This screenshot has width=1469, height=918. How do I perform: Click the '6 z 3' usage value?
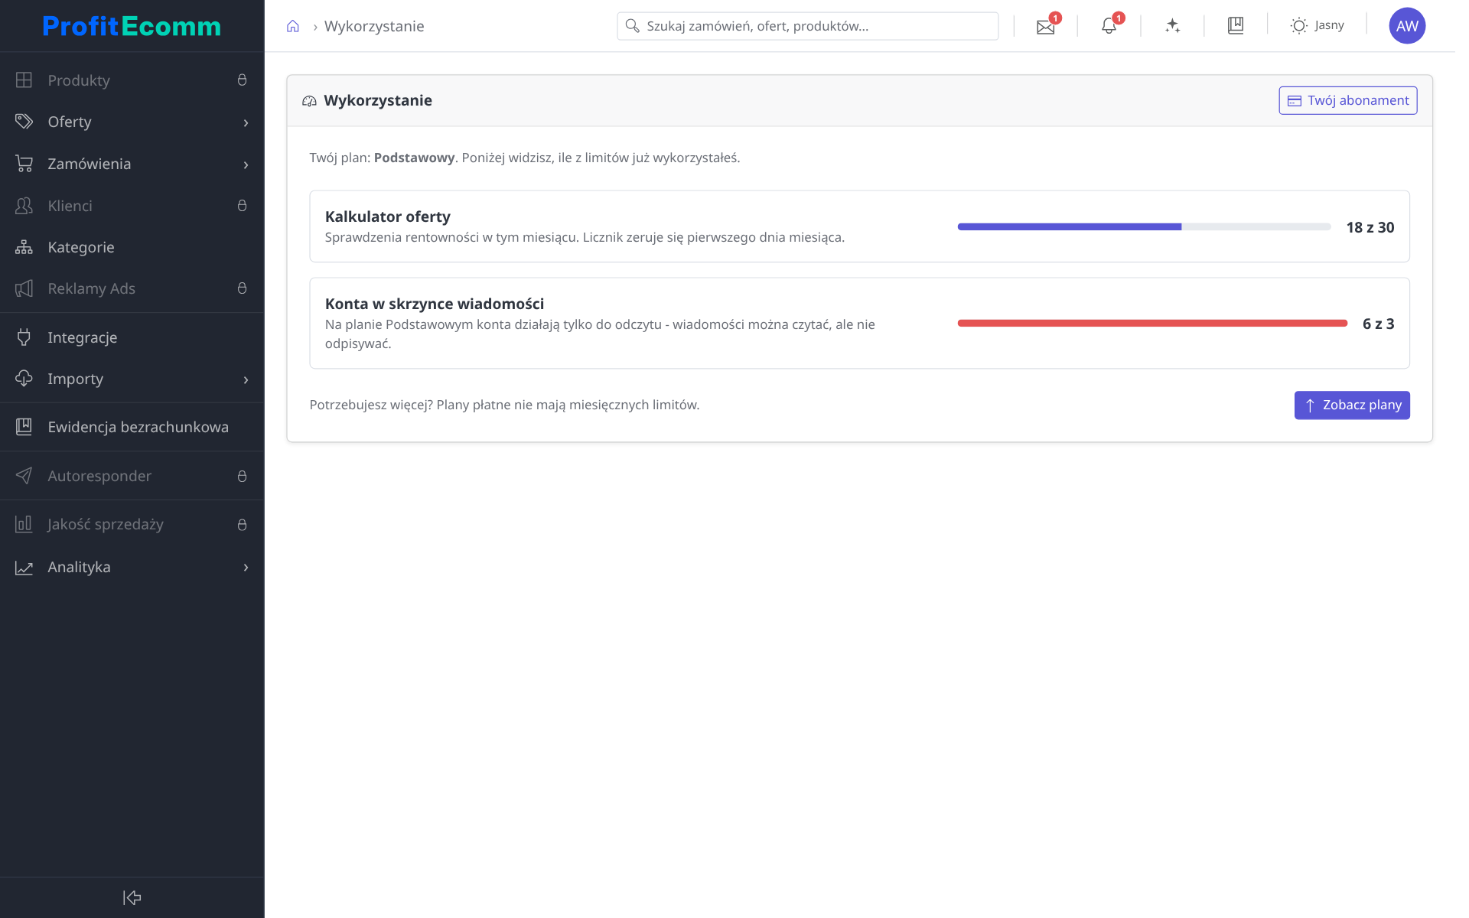coord(1379,324)
